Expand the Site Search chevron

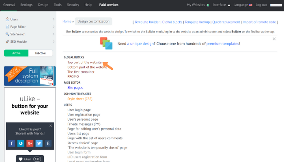(54, 34)
